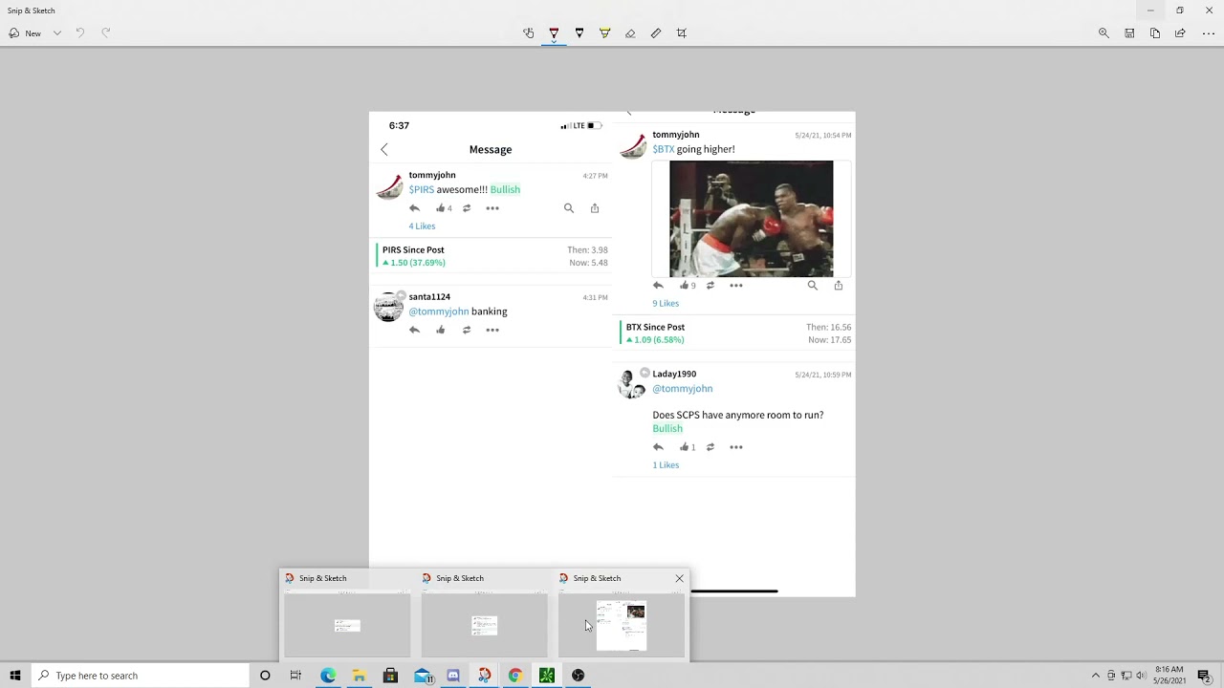
Task: Open the network icon in tray
Action: pos(1126,676)
